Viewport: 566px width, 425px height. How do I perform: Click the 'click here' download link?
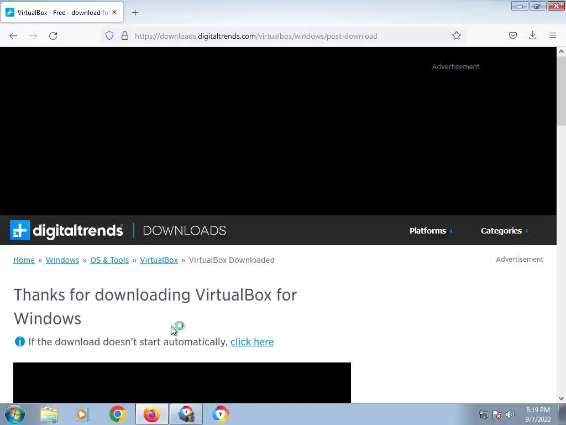tap(252, 342)
